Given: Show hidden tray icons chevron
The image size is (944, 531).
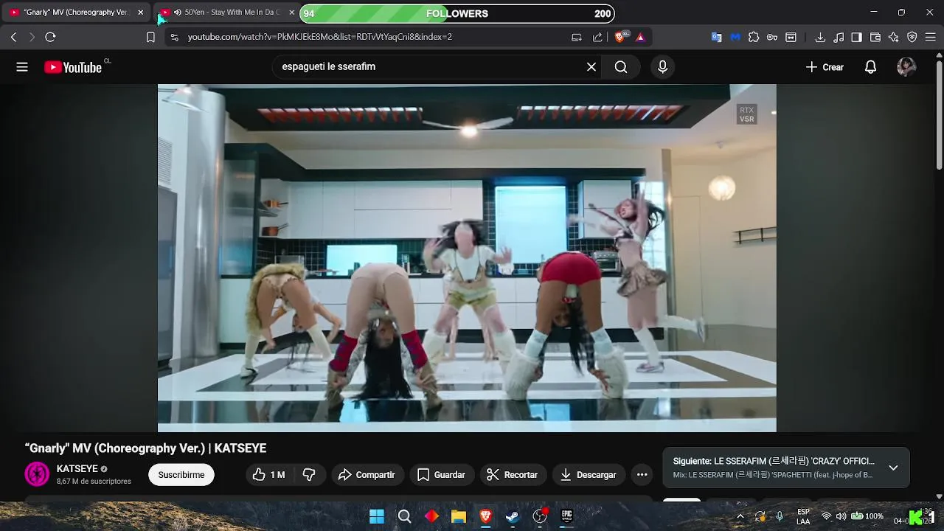Looking at the screenshot, I should pos(740,516).
